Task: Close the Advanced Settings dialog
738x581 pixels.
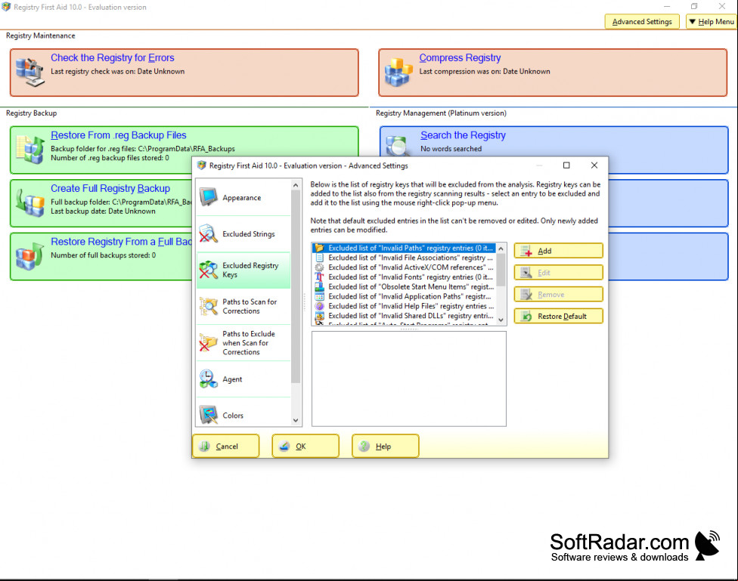Action: [594, 165]
